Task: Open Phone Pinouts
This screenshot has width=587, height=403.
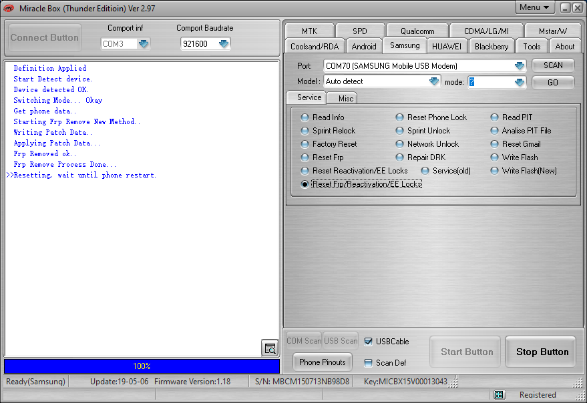Action: coord(323,362)
